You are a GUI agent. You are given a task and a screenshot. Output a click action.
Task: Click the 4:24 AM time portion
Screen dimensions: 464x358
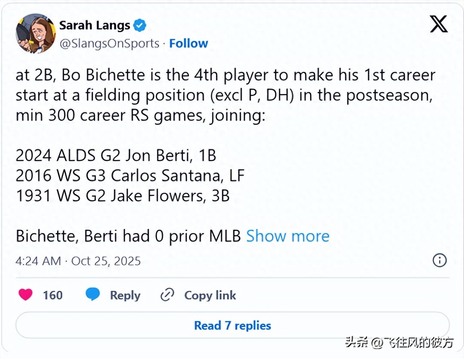point(38,261)
